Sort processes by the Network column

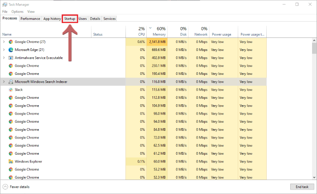tap(199, 32)
